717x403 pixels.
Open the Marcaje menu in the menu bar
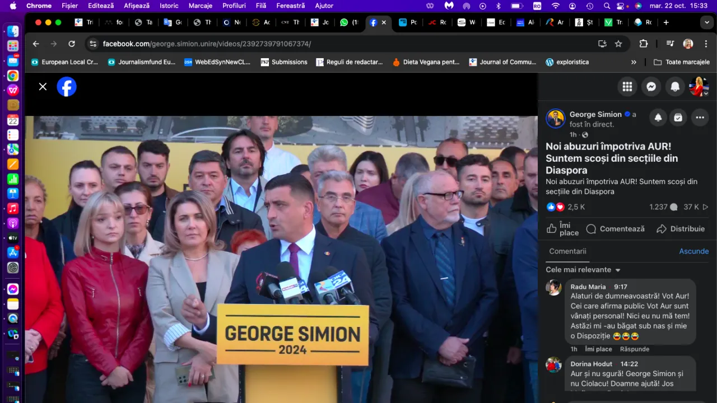[200, 6]
